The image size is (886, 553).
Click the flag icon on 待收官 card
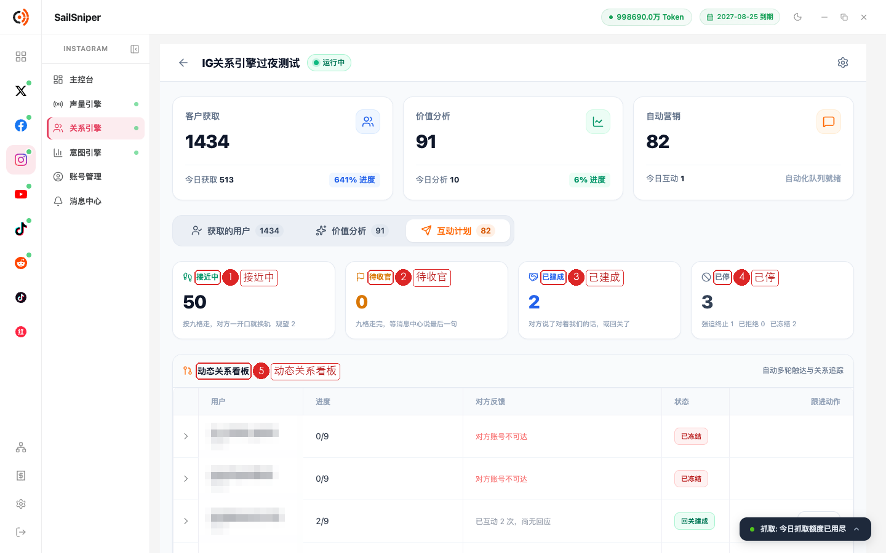coord(361,277)
